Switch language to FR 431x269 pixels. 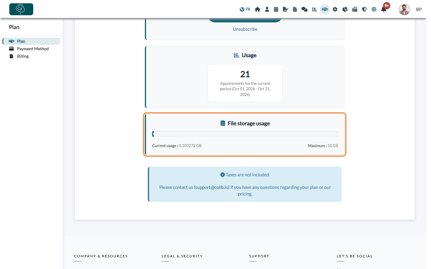coord(245,9)
